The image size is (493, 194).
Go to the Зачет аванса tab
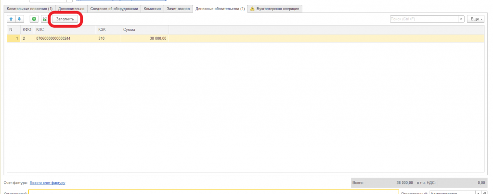(178, 9)
